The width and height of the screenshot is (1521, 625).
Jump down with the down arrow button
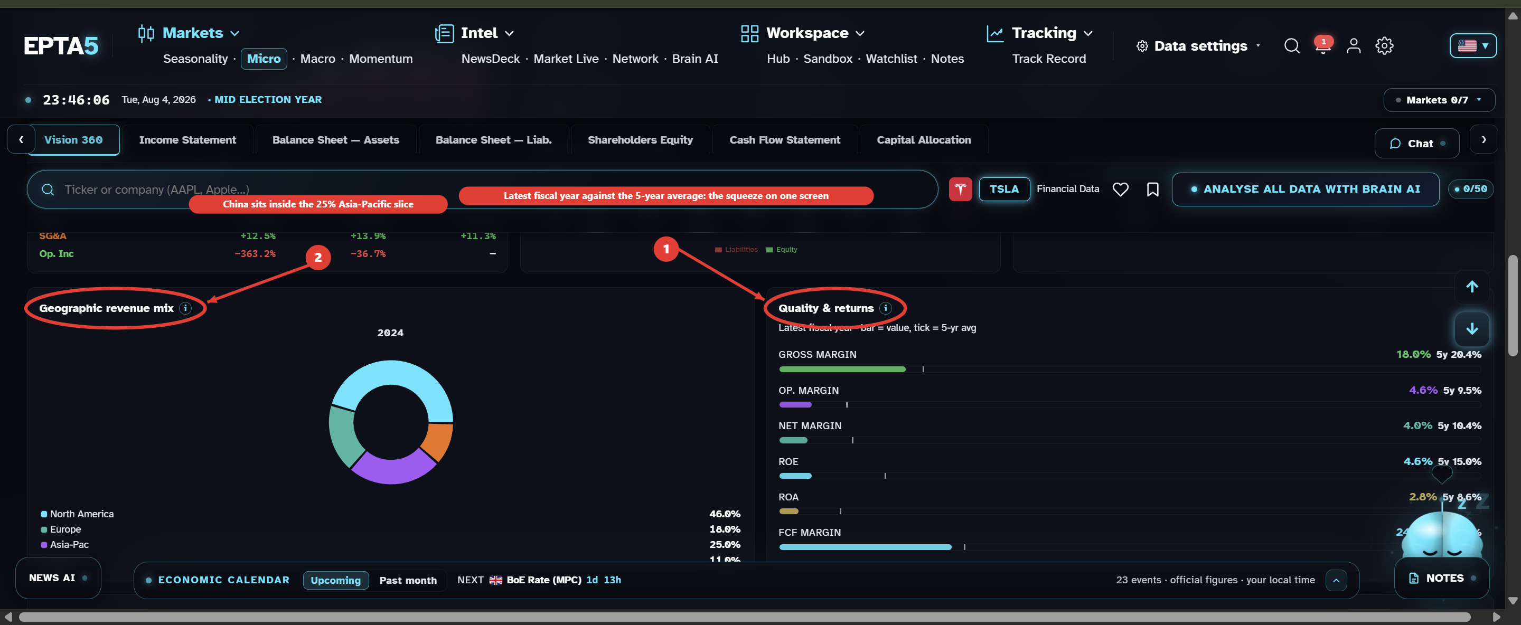1471,329
